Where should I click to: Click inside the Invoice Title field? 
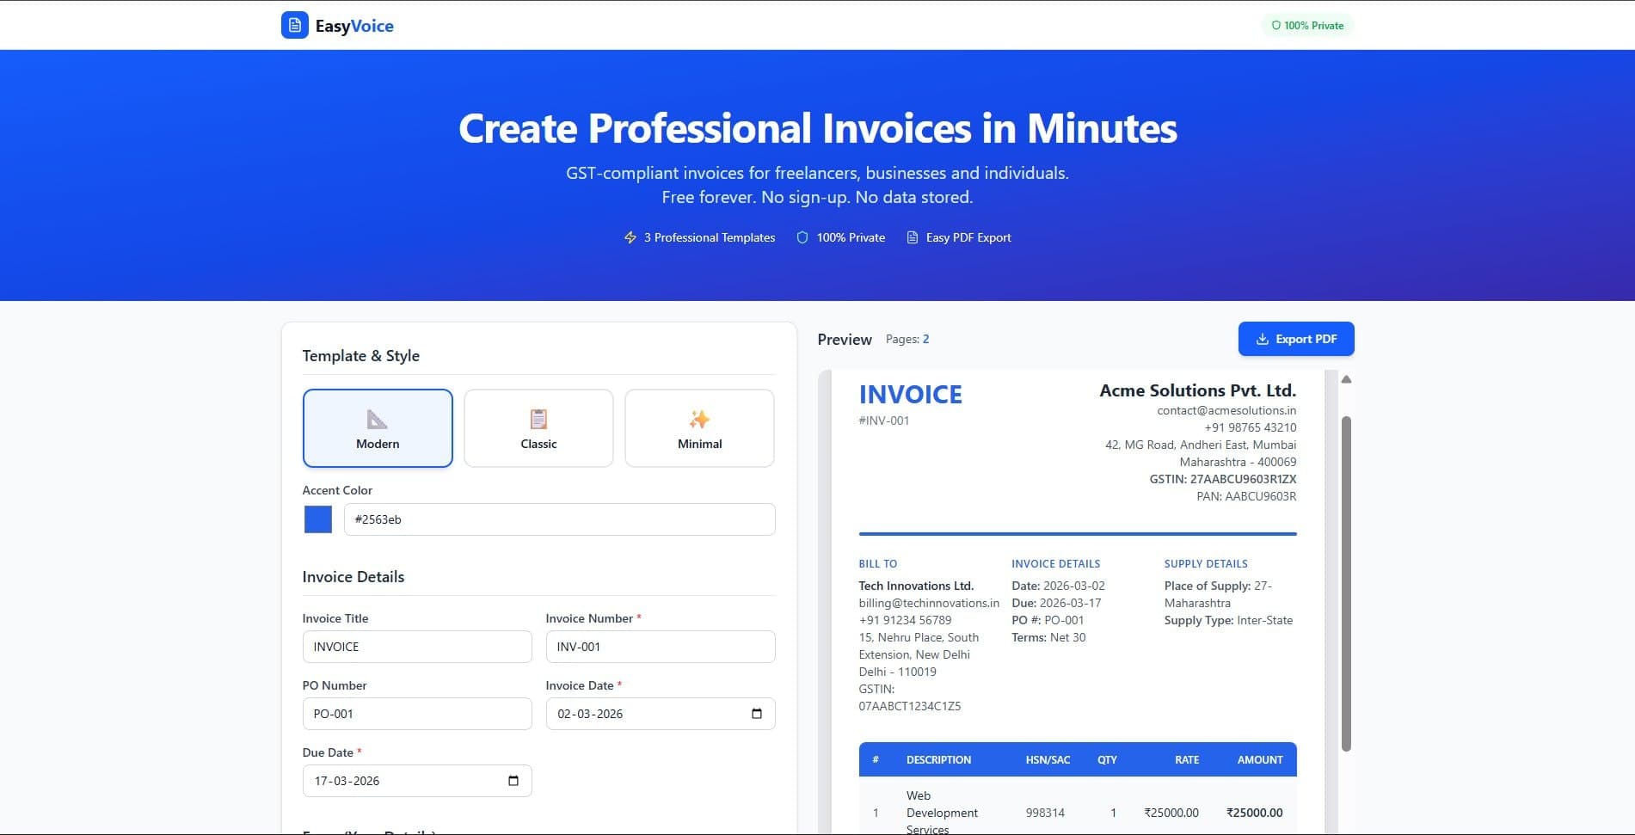click(416, 646)
